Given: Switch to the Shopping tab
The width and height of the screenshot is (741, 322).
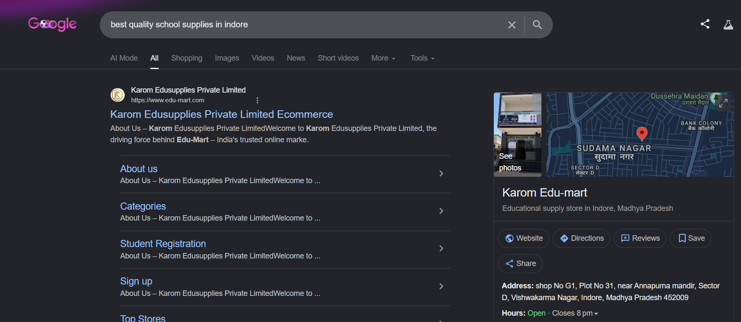Looking at the screenshot, I should coord(187,58).
